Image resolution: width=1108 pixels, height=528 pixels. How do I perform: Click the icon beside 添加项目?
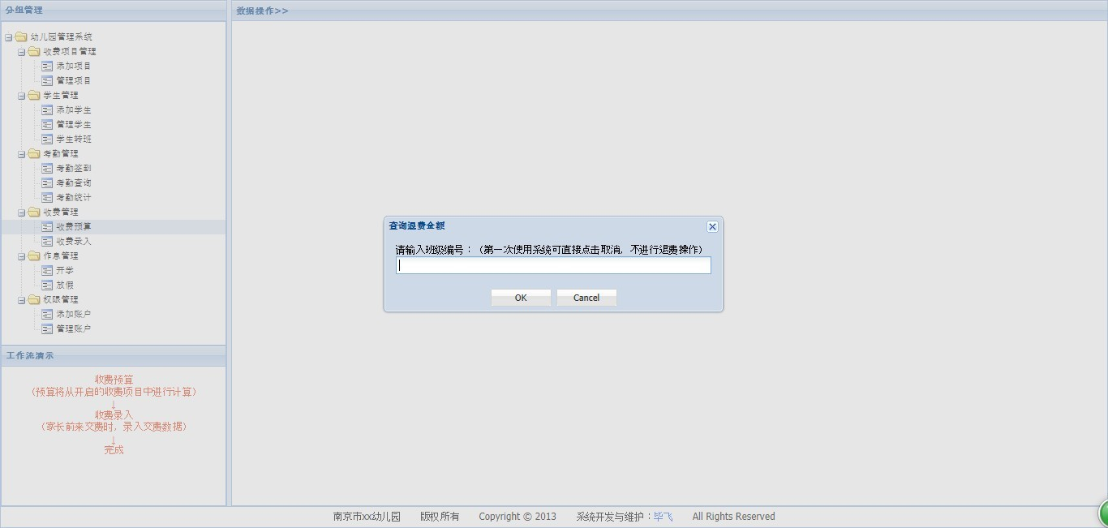tap(47, 66)
